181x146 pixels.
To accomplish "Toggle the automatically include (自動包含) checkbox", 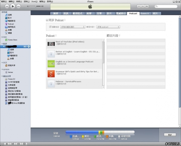I will pyautogui.click(x=50, y=27).
